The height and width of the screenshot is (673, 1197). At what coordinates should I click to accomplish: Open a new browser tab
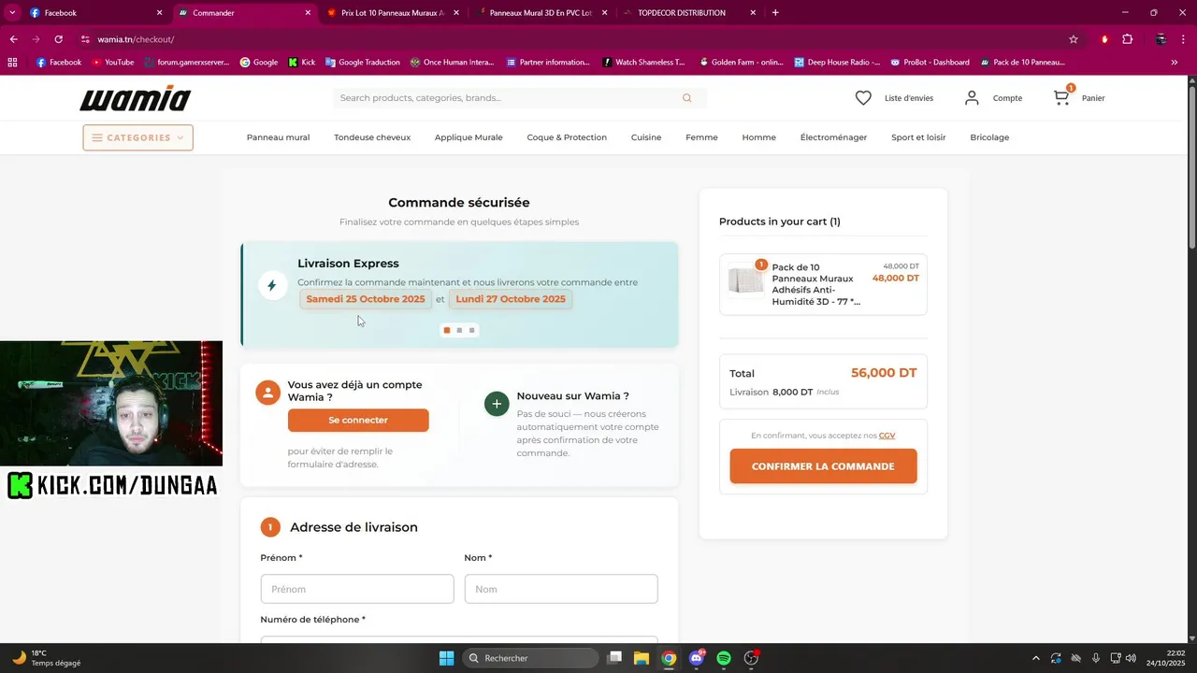coord(775,13)
